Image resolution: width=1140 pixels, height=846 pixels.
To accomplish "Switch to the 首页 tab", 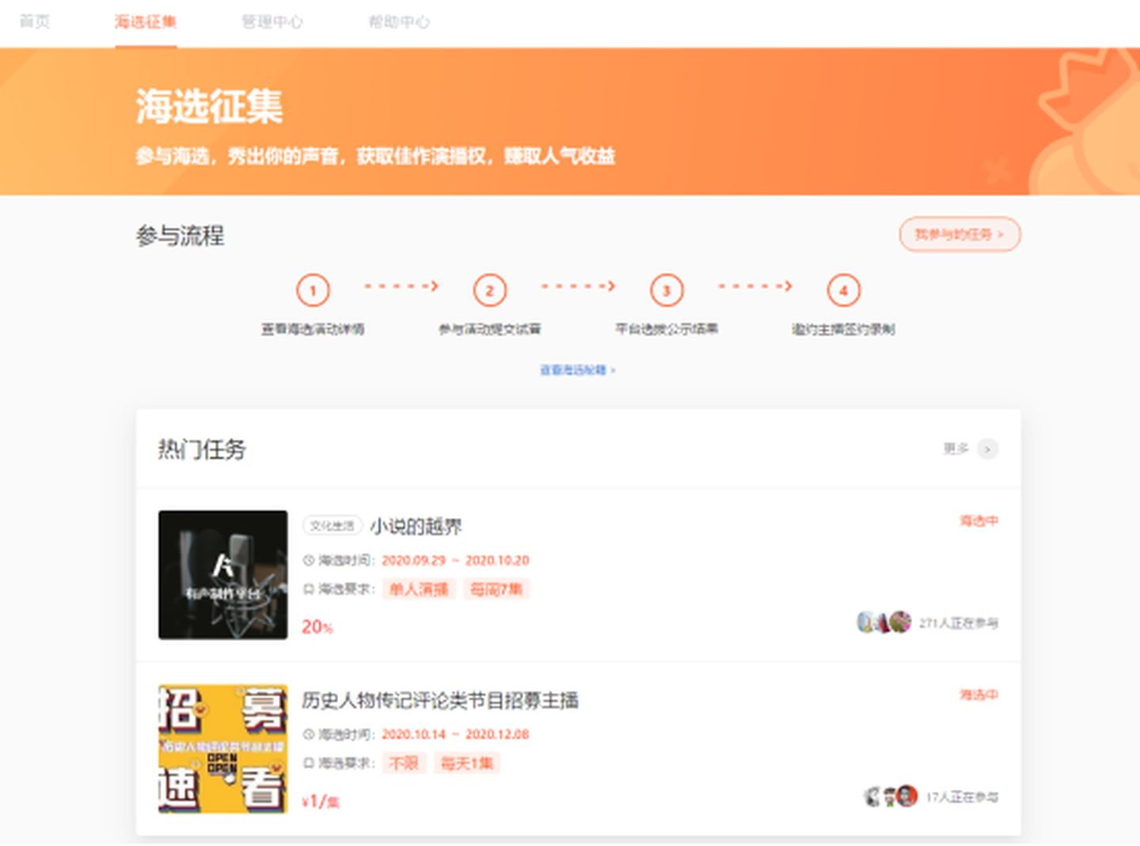I will point(36,22).
